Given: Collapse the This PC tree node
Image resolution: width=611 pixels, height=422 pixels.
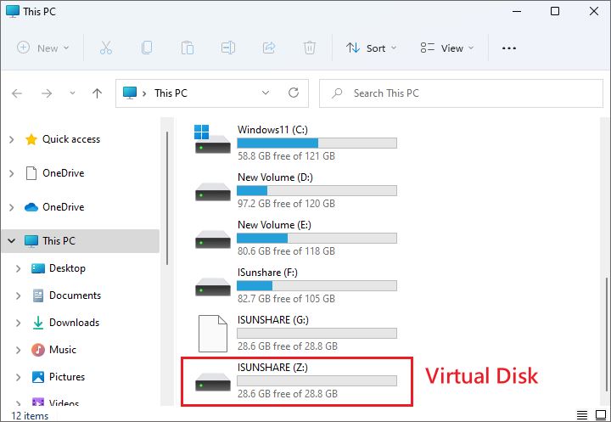Looking at the screenshot, I should (x=12, y=241).
